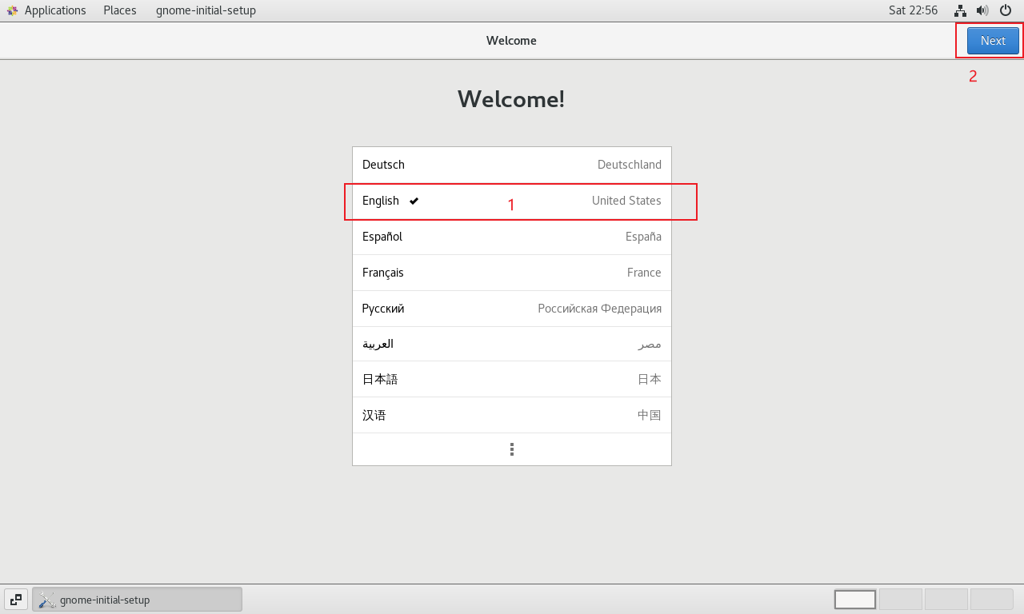Screen dimensions: 1024x614
Task: Open the clock showing Sat 22:56
Action: point(913,10)
